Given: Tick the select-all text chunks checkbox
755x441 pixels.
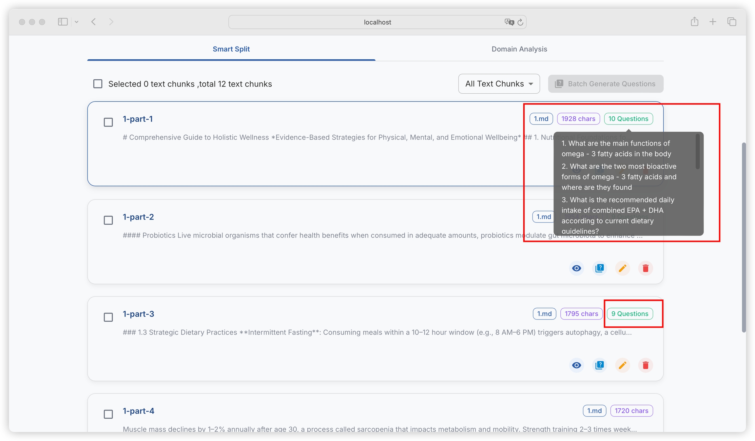Looking at the screenshot, I should coord(98,84).
